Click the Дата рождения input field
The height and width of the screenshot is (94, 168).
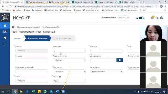(x=103, y=60)
